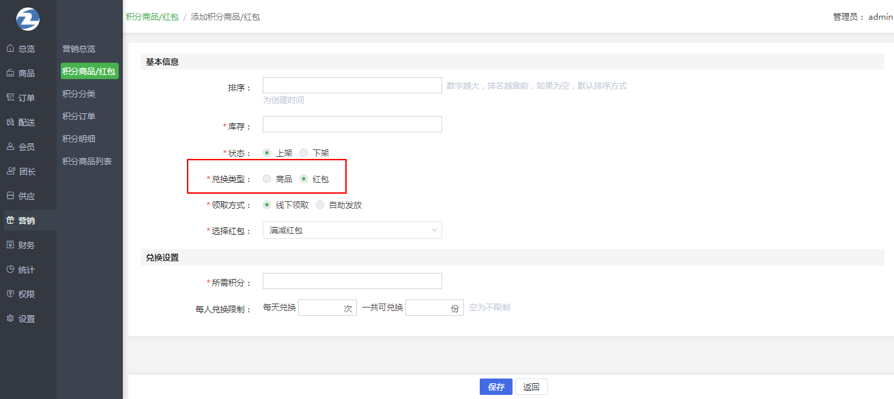Select 自助发放 pickup method radio

pos(320,205)
